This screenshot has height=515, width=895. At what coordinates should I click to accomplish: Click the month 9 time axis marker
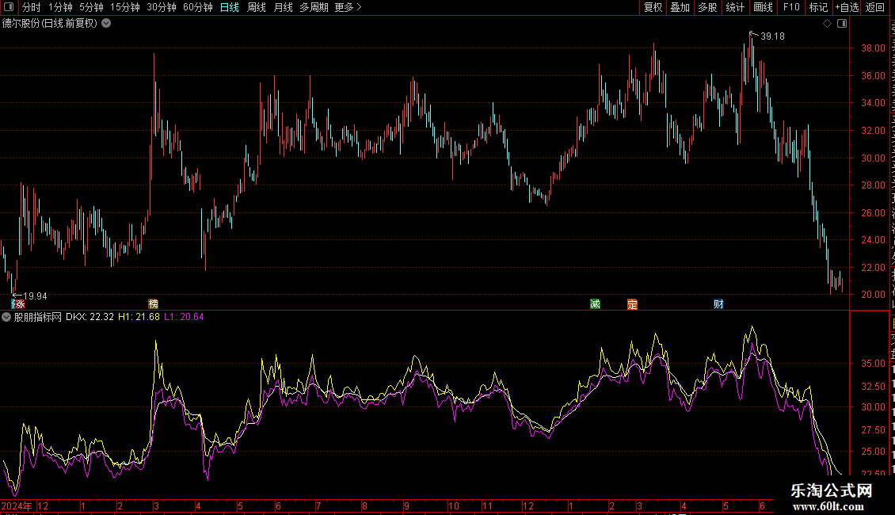(406, 505)
